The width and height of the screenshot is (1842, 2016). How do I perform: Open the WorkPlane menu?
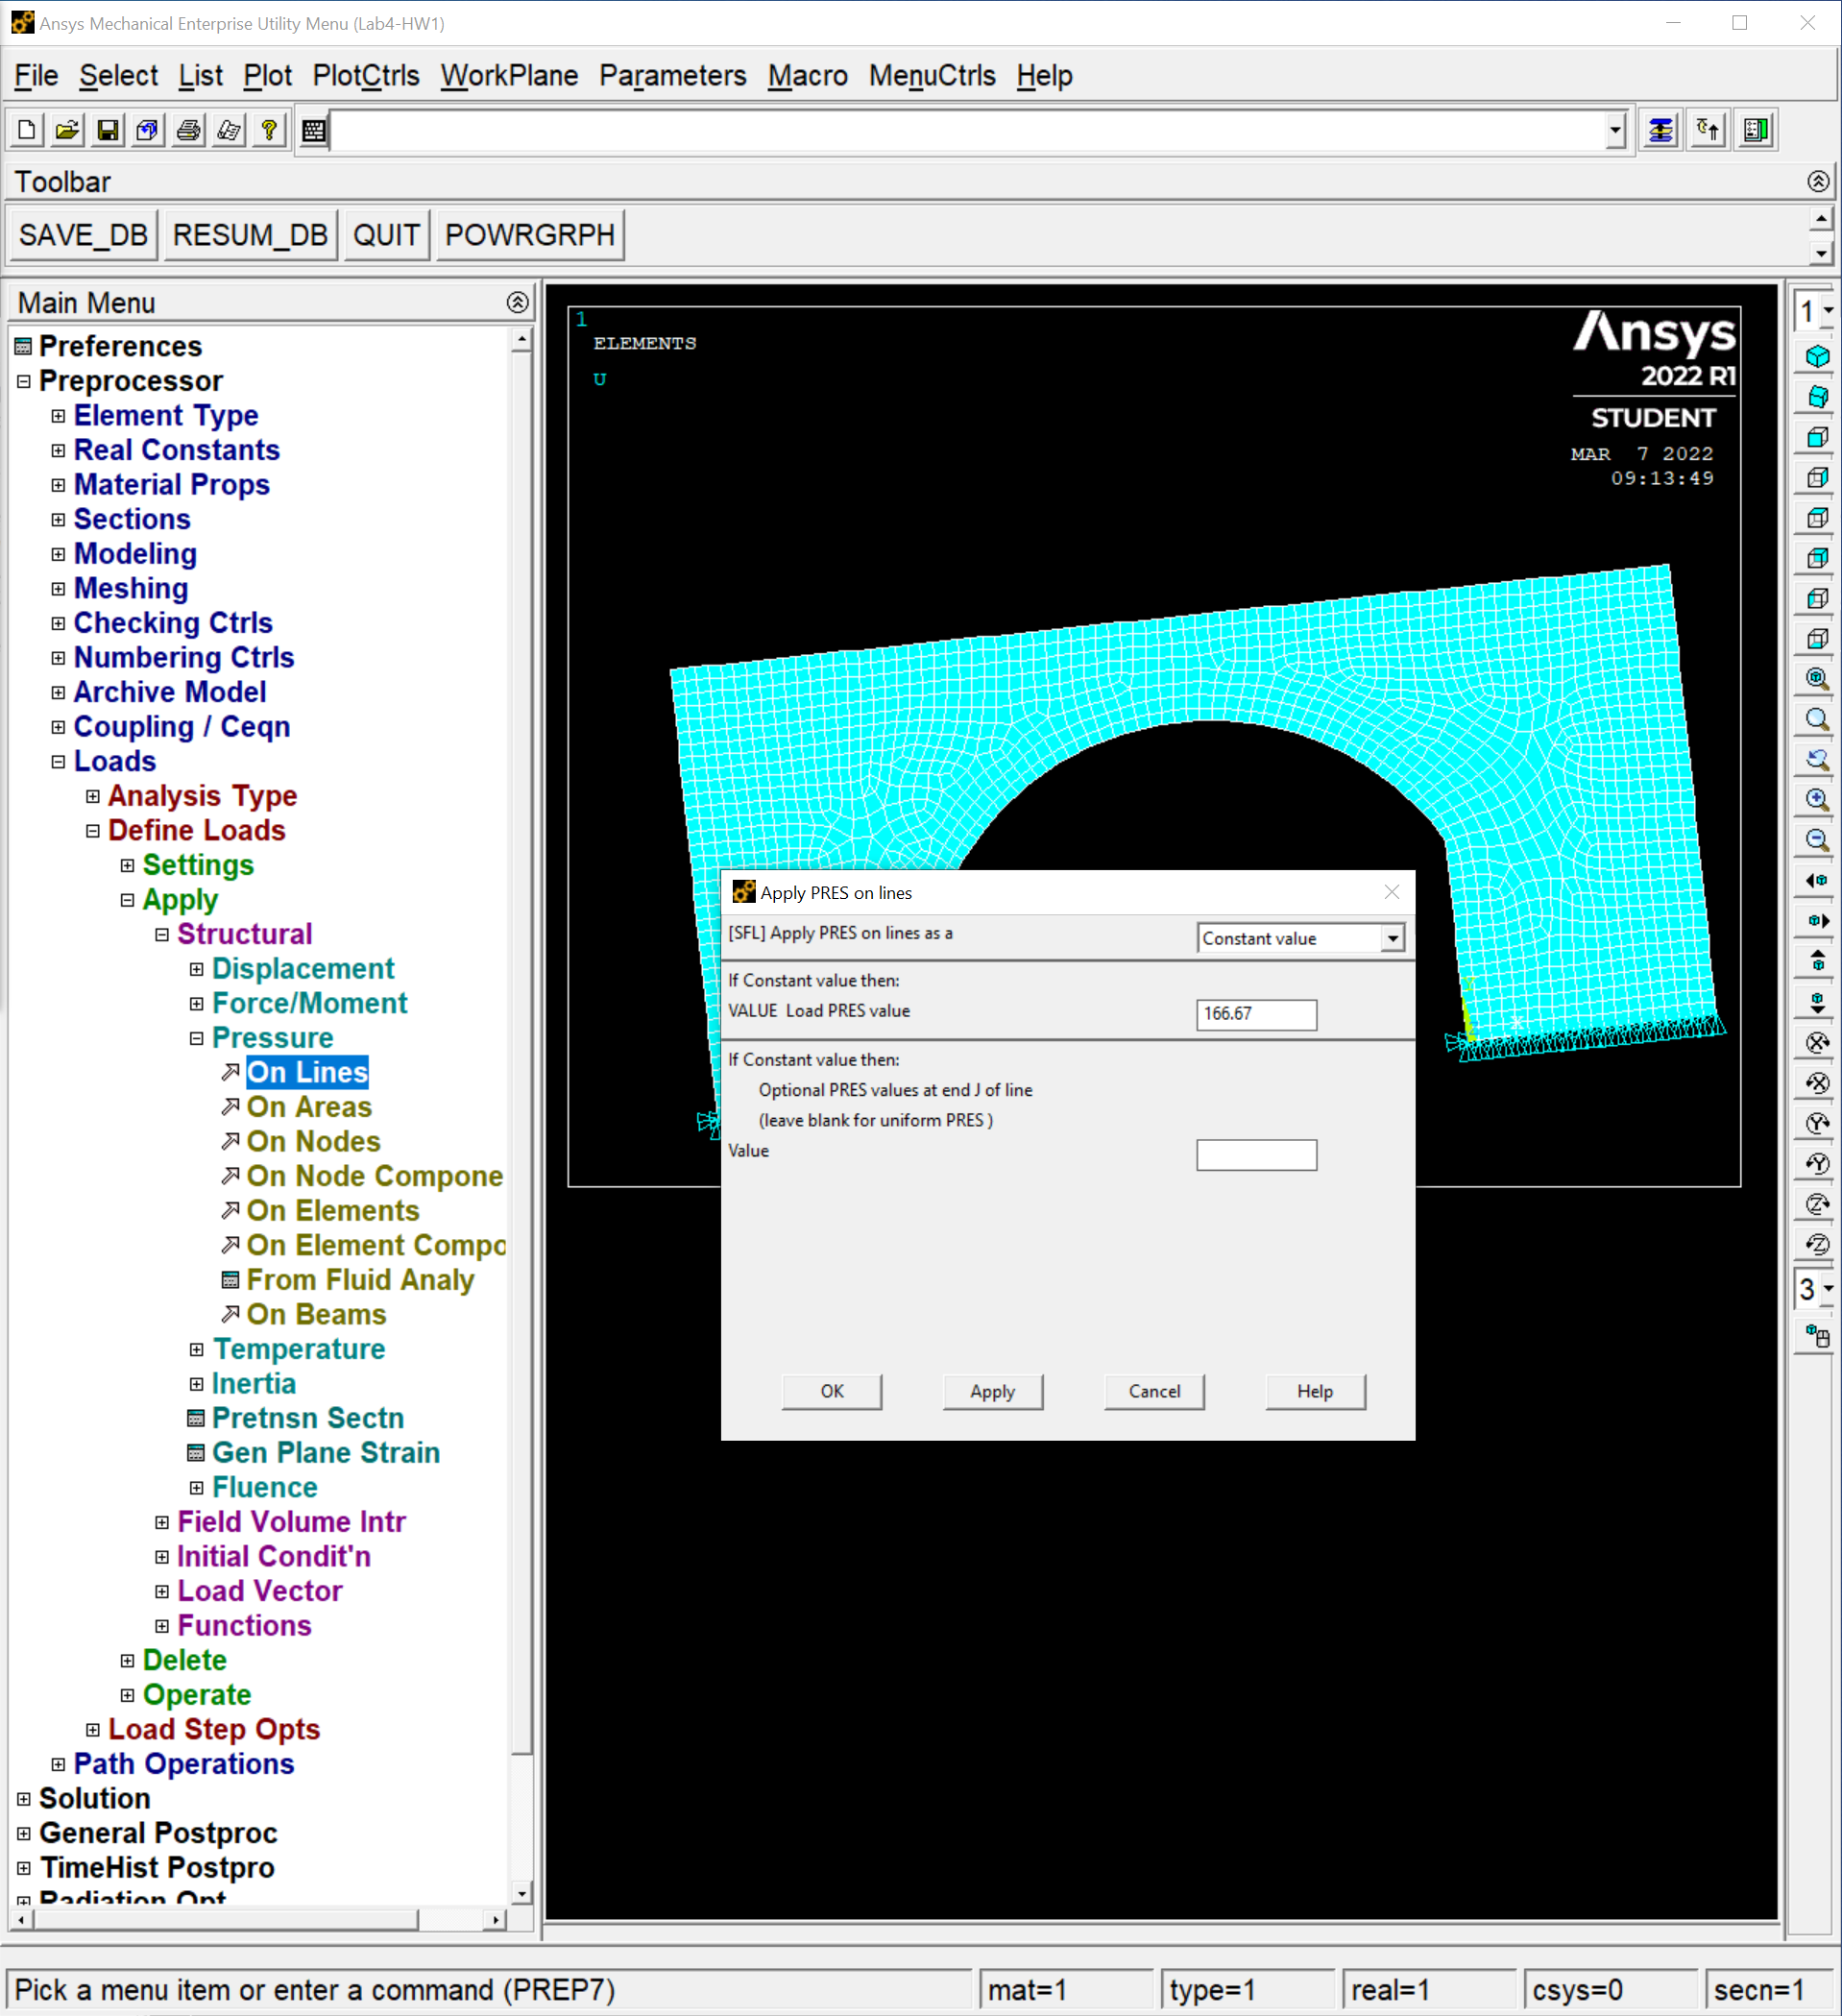click(509, 76)
